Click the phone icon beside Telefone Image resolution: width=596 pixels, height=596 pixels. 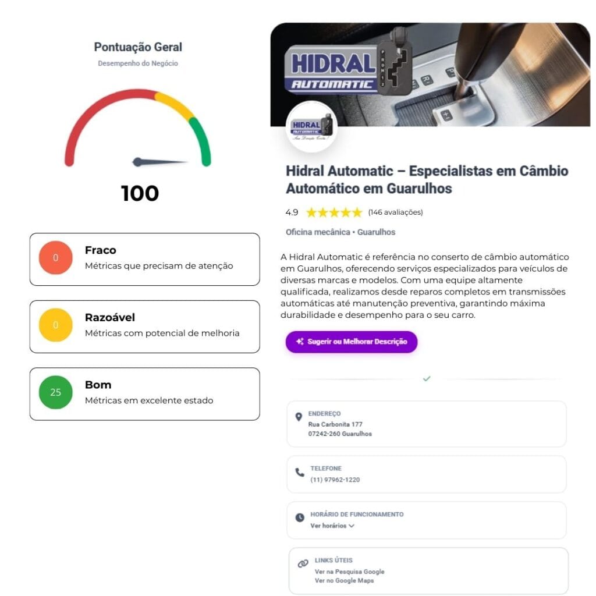click(x=300, y=473)
